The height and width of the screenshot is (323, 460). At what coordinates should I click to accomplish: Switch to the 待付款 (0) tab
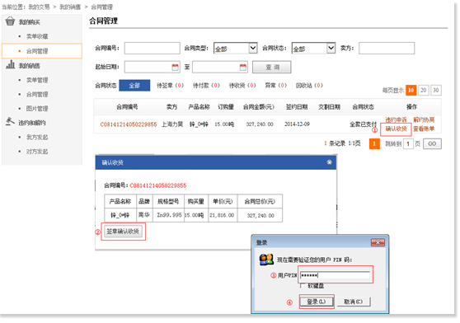coord(206,86)
